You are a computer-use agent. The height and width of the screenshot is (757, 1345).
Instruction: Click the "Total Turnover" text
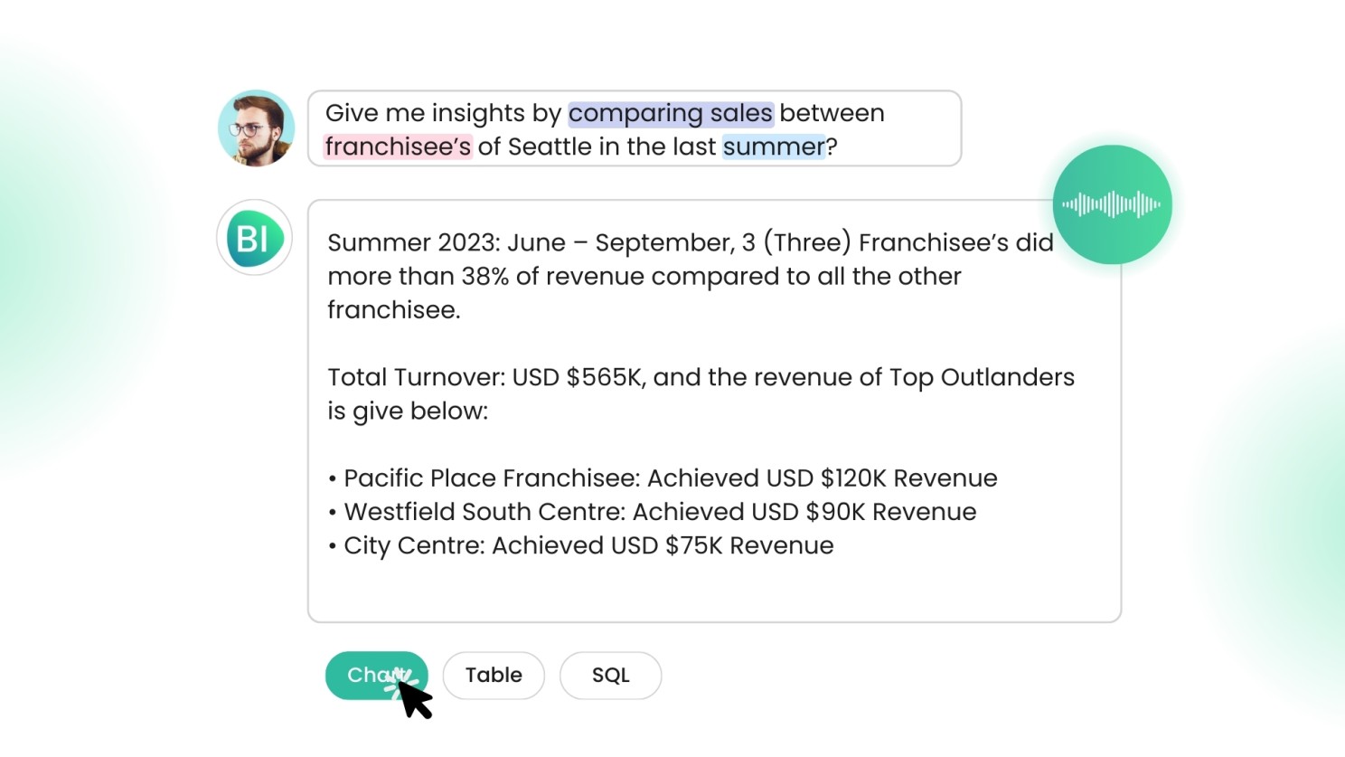pos(416,377)
